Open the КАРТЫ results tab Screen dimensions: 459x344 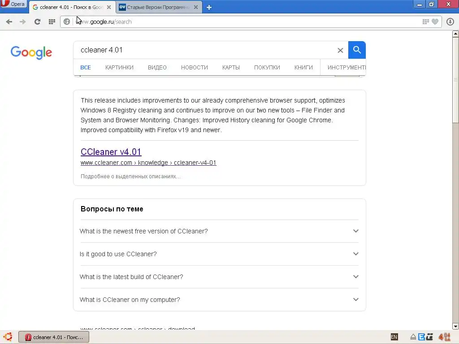231,68
